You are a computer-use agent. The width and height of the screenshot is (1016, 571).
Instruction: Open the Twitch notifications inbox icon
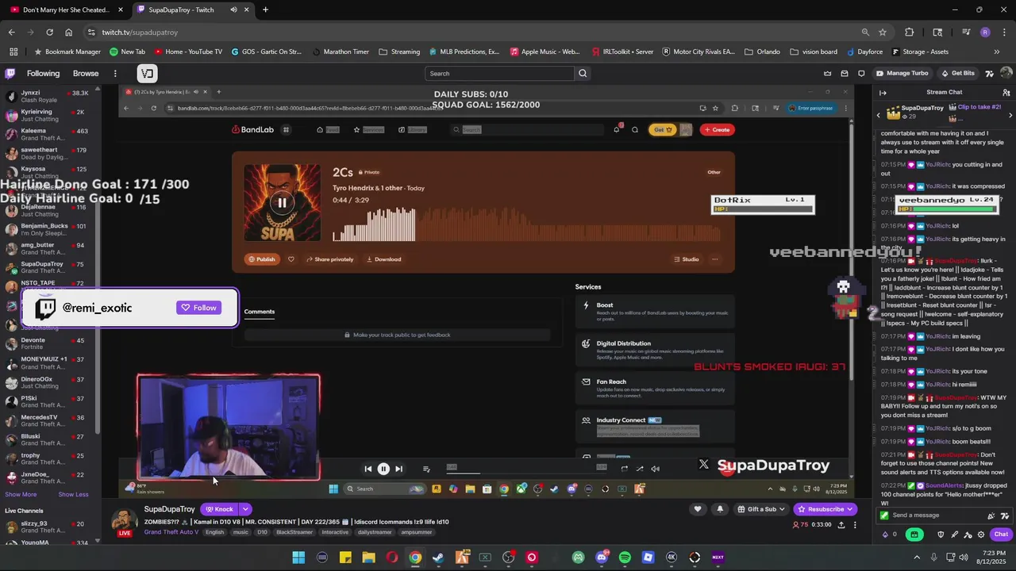click(845, 73)
